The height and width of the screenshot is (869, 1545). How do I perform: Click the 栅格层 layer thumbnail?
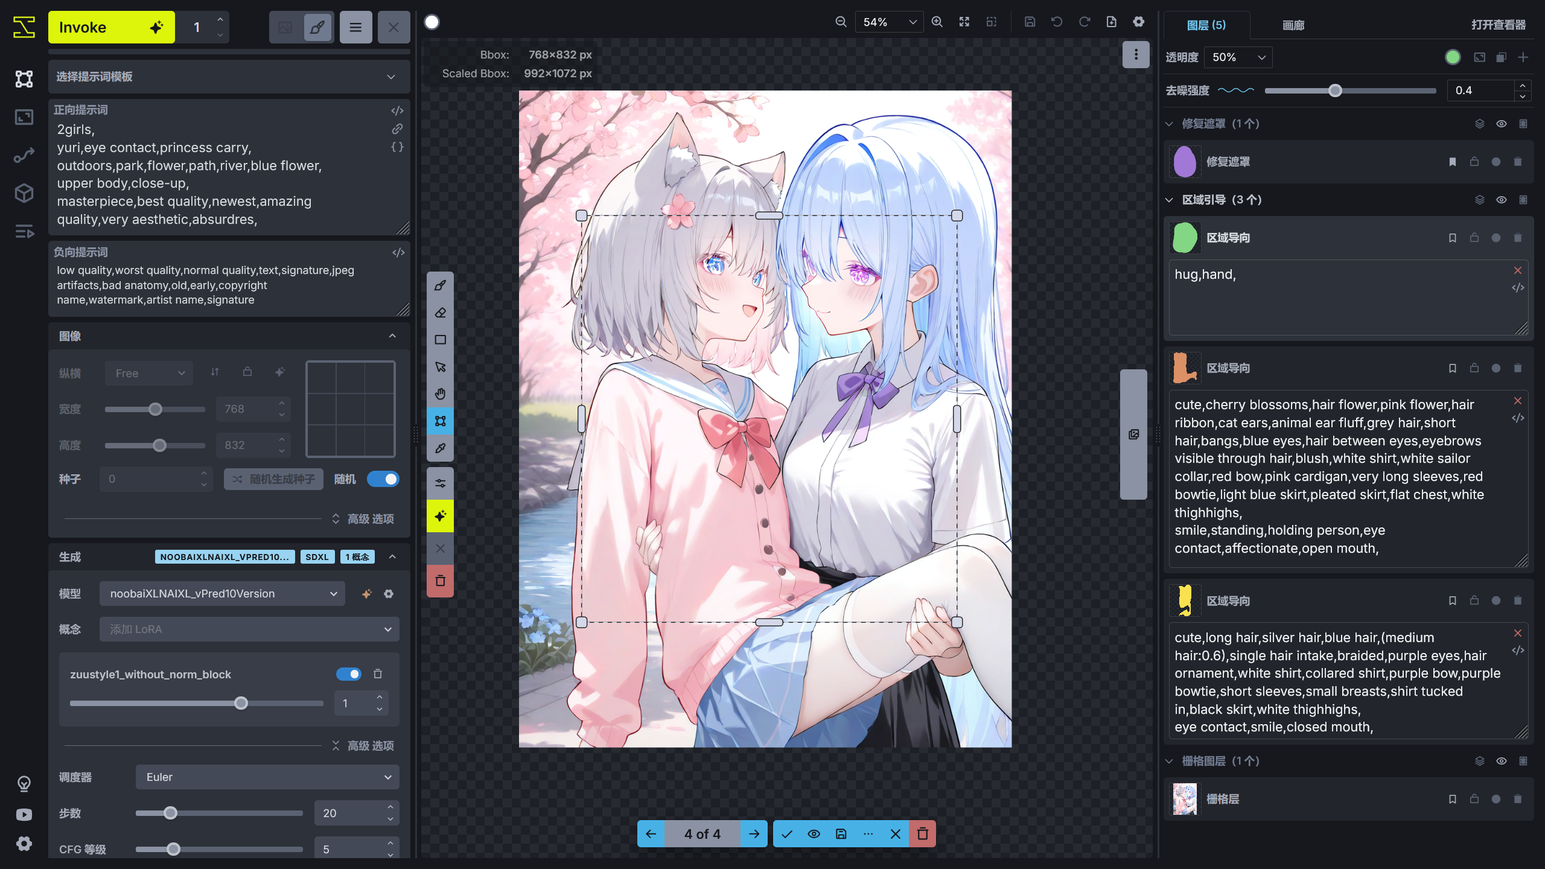click(1185, 798)
